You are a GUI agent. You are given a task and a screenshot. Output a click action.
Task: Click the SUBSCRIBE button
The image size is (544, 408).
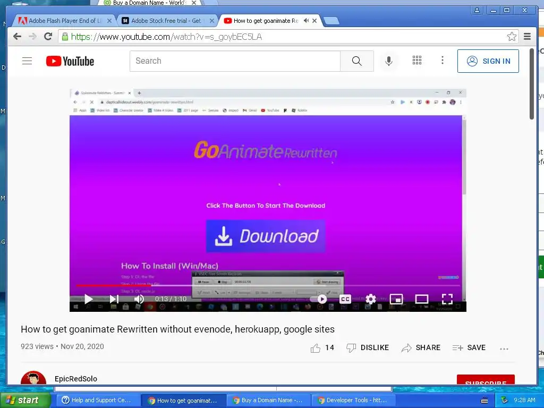[x=486, y=379]
